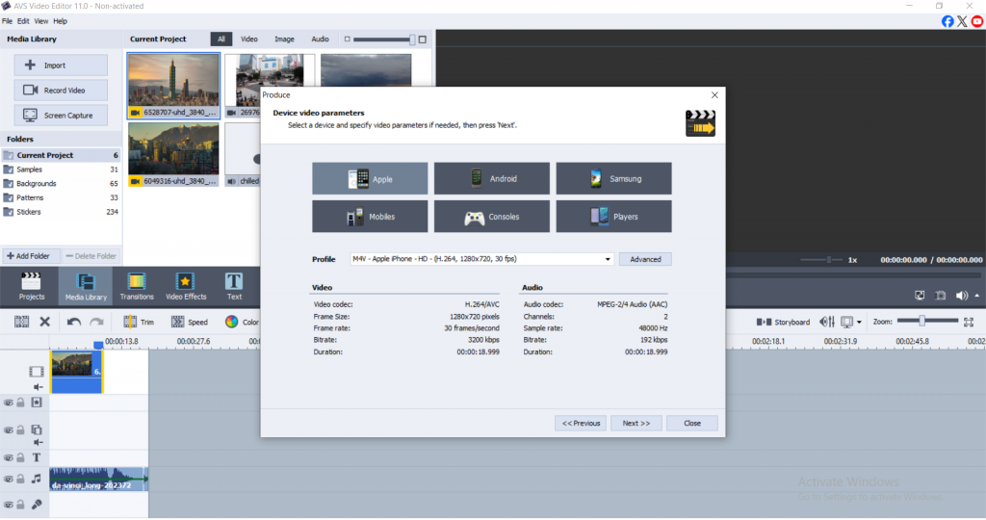986x520 pixels.
Task: Open the Patterns folder
Action: point(61,198)
